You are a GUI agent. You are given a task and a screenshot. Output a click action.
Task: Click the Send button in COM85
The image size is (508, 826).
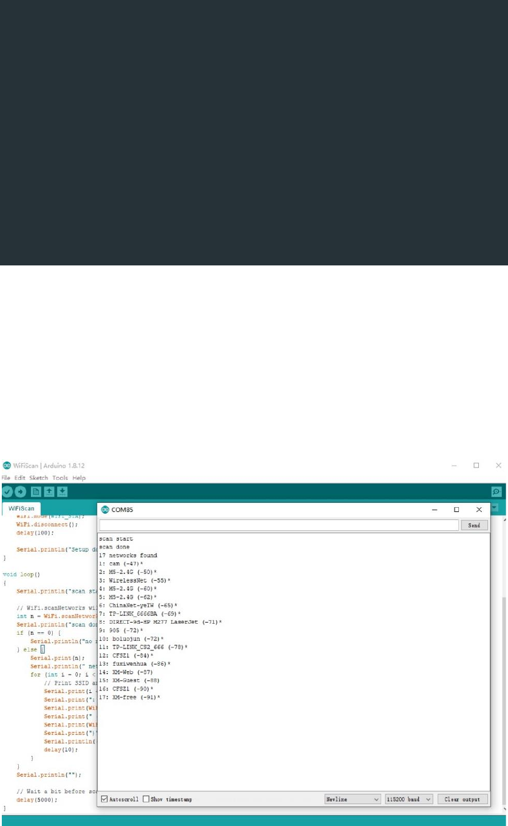[475, 525]
